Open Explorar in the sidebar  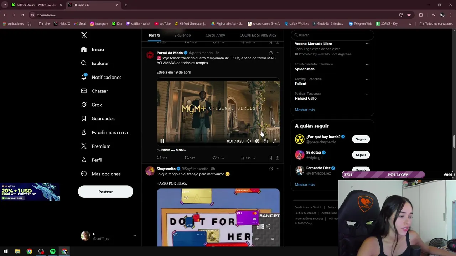95,63
